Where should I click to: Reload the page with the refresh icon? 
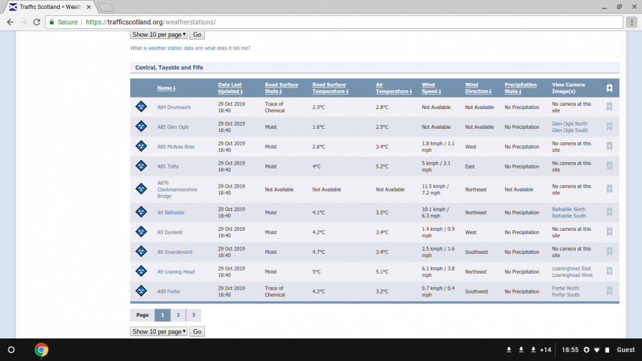click(37, 22)
